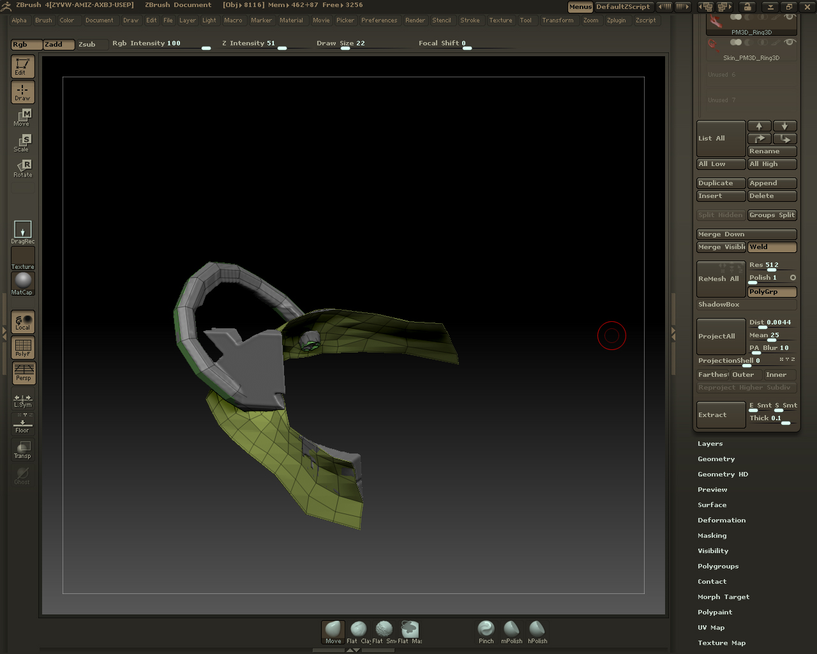Select the Move transform tool
Image resolution: width=817 pixels, height=654 pixels.
[x=22, y=118]
